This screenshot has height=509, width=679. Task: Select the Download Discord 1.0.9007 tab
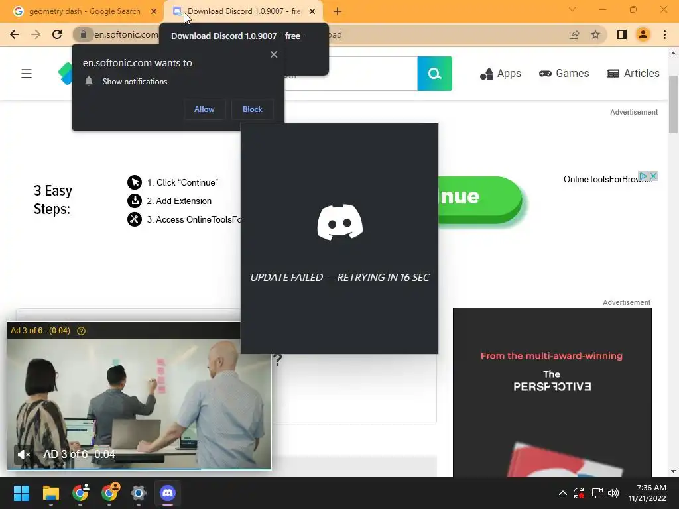(x=244, y=11)
